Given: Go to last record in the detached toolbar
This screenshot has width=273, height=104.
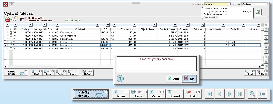Looking at the screenshot, I should click(240, 94).
